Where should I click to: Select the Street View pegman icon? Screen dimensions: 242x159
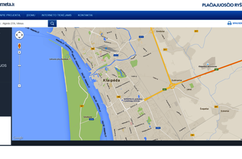19,46
